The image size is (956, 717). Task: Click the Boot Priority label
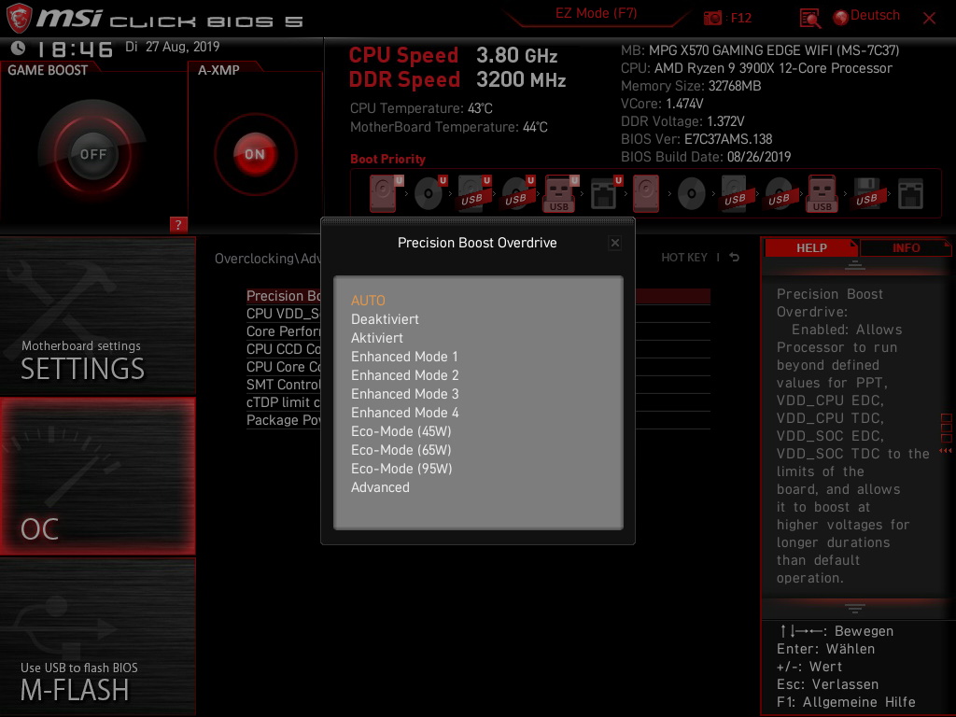pos(387,159)
